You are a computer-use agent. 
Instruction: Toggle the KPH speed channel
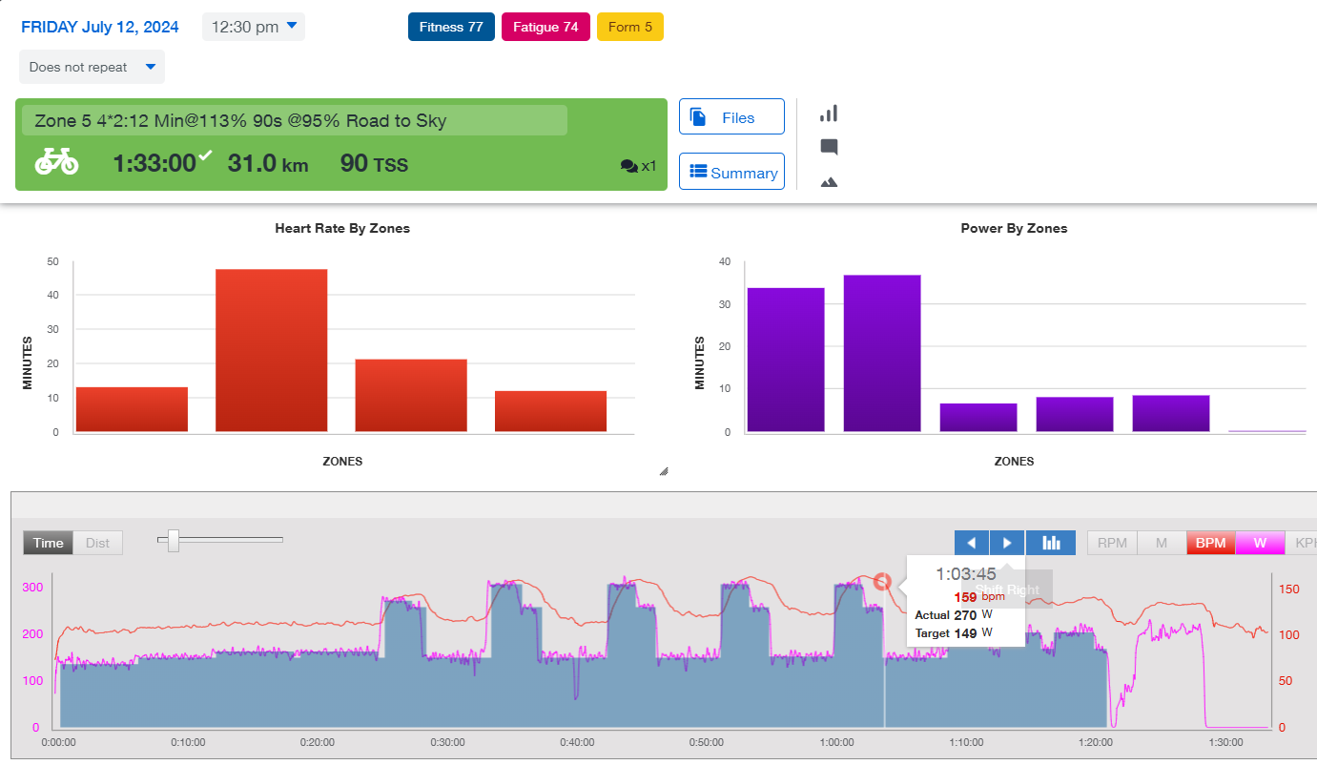tap(1302, 543)
